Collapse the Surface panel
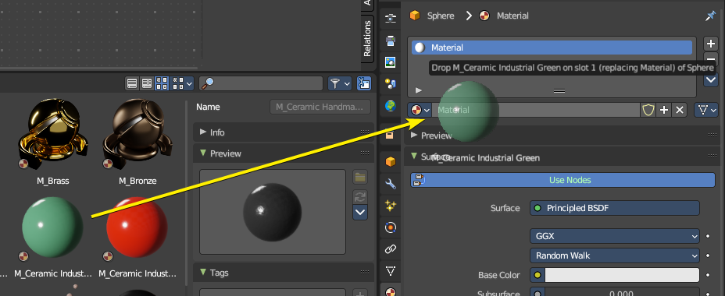This screenshot has height=296, width=725. coord(413,157)
